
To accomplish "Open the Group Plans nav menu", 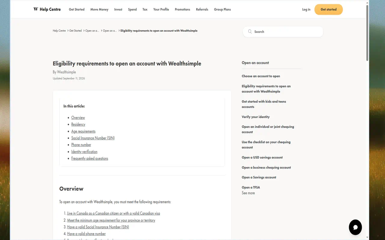I will point(222,9).
